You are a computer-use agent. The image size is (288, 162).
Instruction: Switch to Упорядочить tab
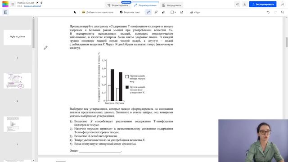[x=171, y=5]
